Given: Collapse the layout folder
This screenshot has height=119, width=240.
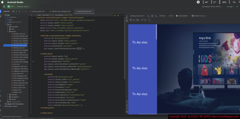Looking at the screenshot, I should pyautogui.click(x=8, y=31).
